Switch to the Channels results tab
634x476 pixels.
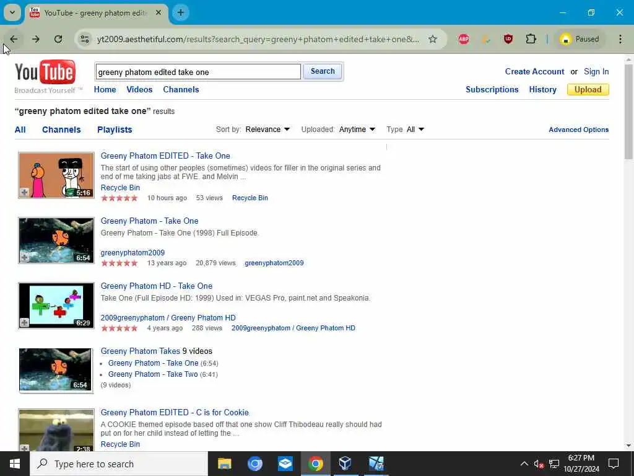(61, 130)
